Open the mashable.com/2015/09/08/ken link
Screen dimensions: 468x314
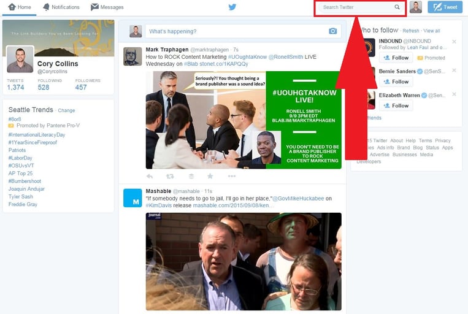pos(234,205)
